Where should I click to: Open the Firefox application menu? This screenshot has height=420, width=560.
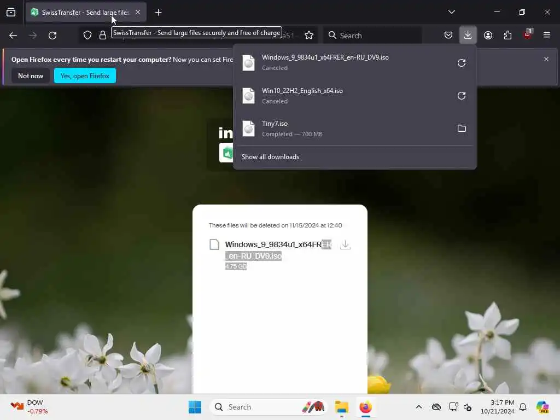(x=547, y=35)
